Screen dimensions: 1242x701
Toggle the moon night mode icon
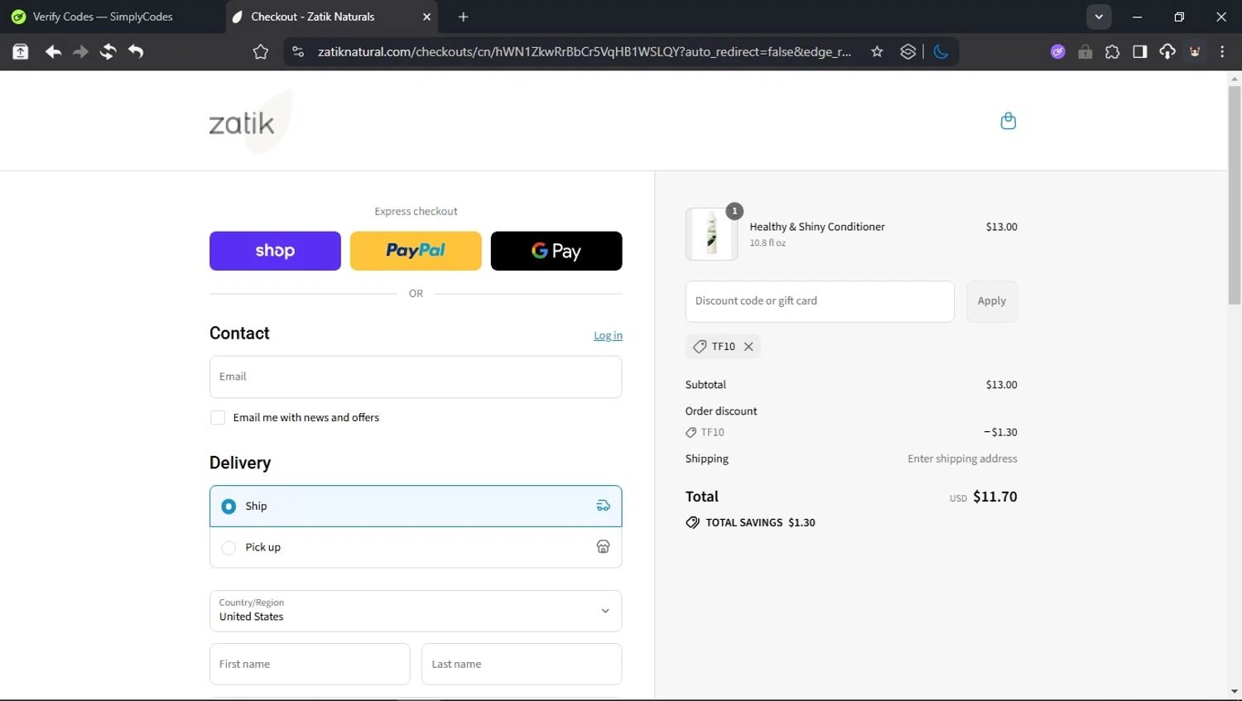tap(941, 52)
